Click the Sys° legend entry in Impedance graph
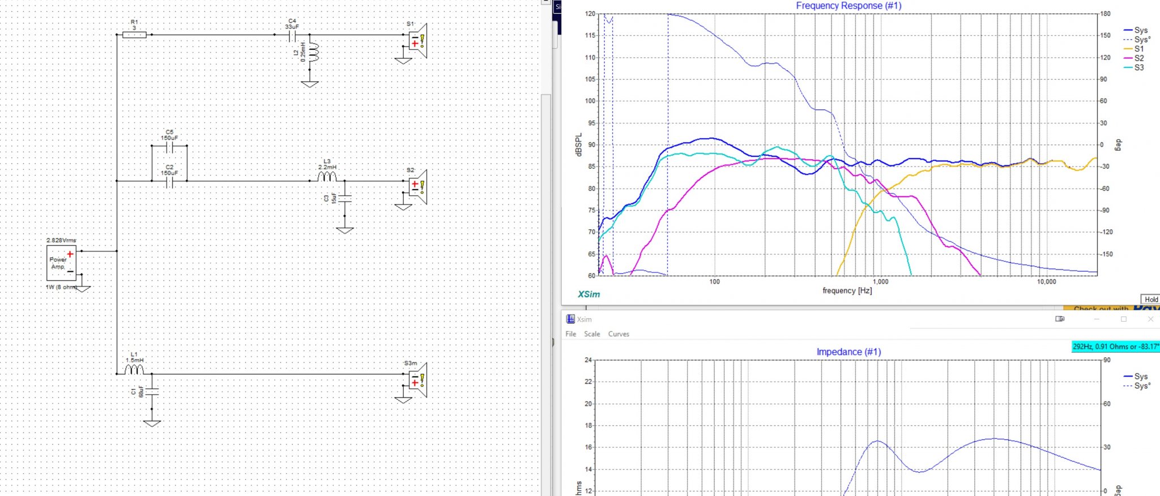1160x496 pixels. click(1137, 386)
